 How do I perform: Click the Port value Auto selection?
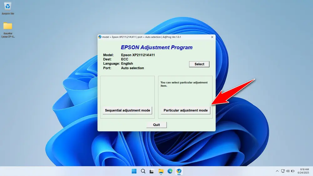pyautogui.click(x=132, y=68)
